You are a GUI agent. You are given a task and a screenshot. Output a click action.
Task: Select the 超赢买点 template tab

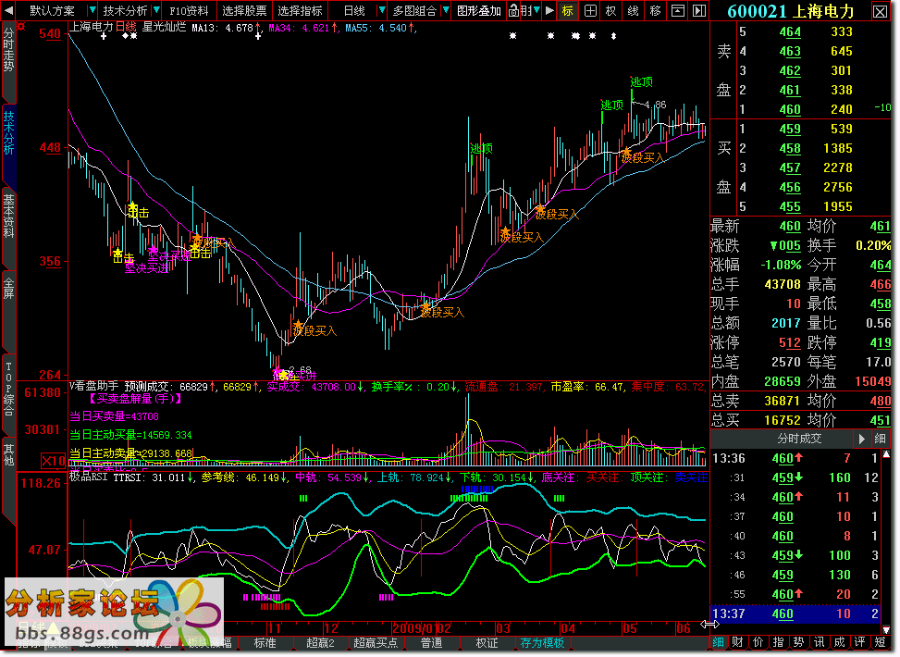click(x=376, y=643)
